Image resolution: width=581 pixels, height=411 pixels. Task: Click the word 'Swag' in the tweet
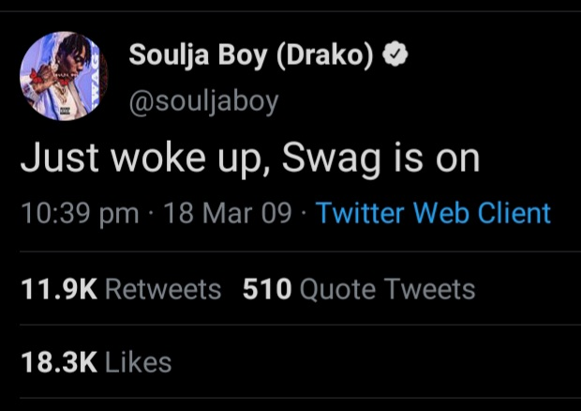332,159
